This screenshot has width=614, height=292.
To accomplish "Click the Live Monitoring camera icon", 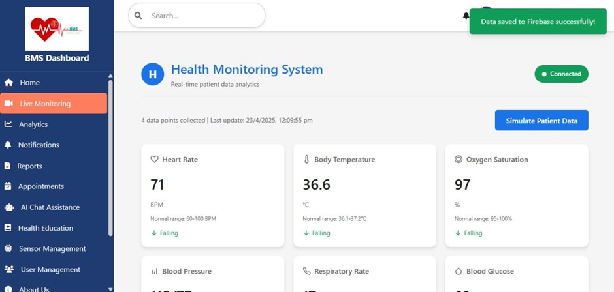I will (x=8, y=104).
